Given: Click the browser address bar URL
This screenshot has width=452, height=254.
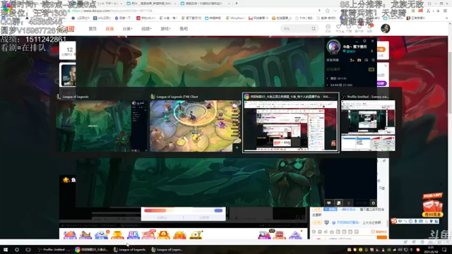Looking at the screenshot, I should pyautogui.click(x=112, y=11).
